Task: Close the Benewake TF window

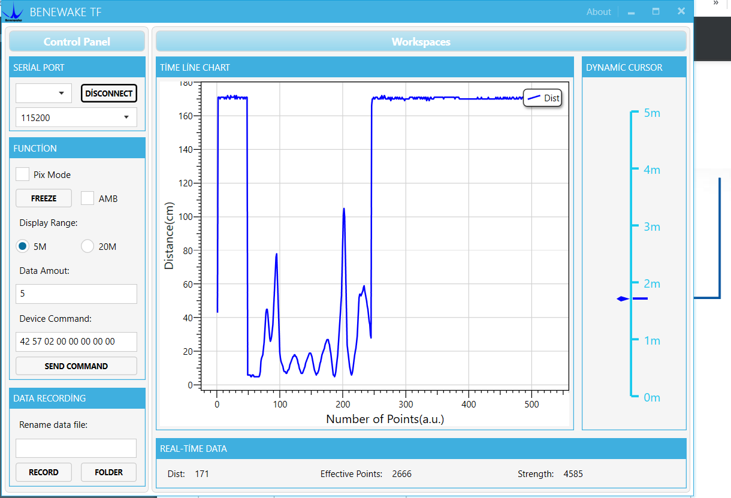Action: (x=681, y=11)
